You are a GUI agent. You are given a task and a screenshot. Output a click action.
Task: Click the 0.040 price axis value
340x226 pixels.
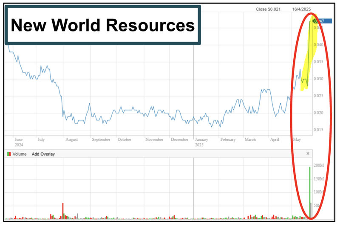(x=318, y=45)
